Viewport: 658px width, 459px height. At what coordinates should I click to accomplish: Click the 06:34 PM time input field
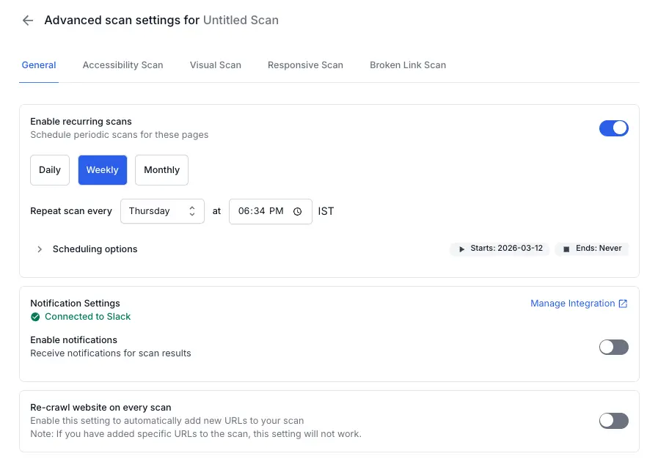tap(261, 211)
